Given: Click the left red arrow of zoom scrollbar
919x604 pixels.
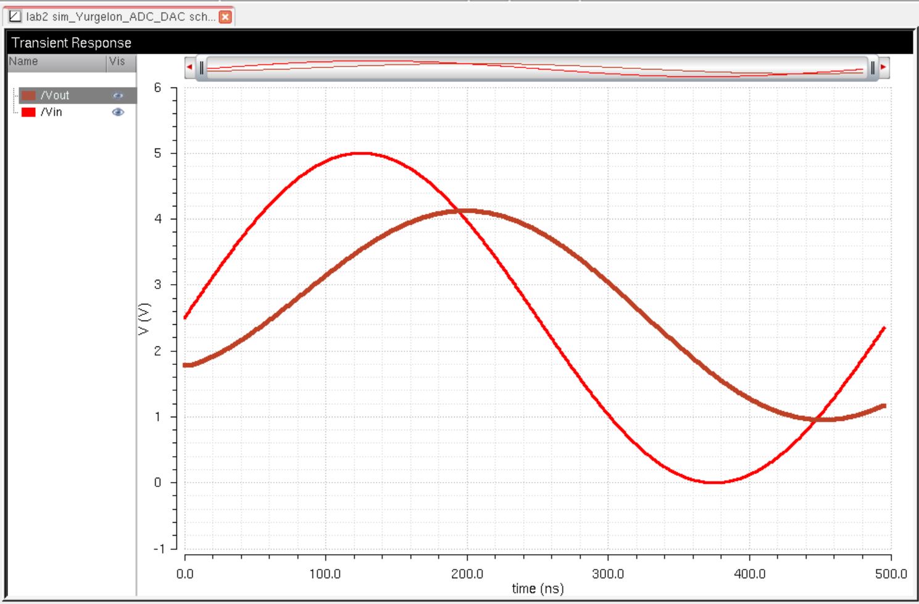Looking at the screenshot, I should click(x=189, y=67).
